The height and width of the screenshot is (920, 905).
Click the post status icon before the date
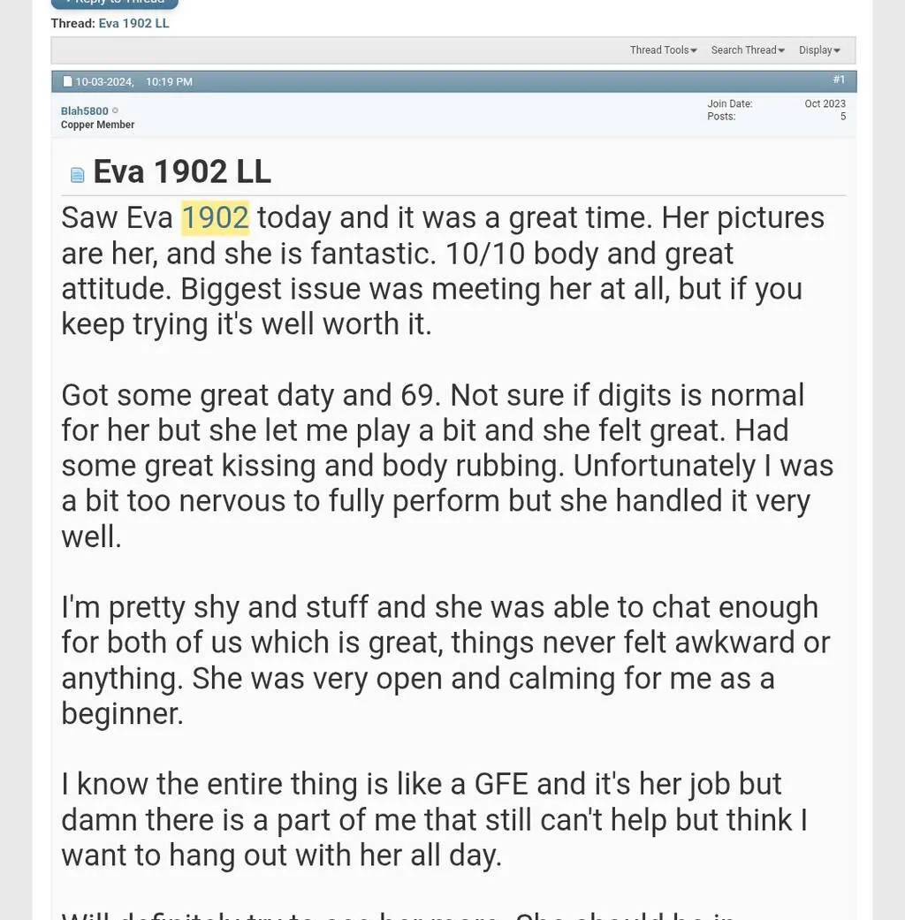[x=67, y=80]
